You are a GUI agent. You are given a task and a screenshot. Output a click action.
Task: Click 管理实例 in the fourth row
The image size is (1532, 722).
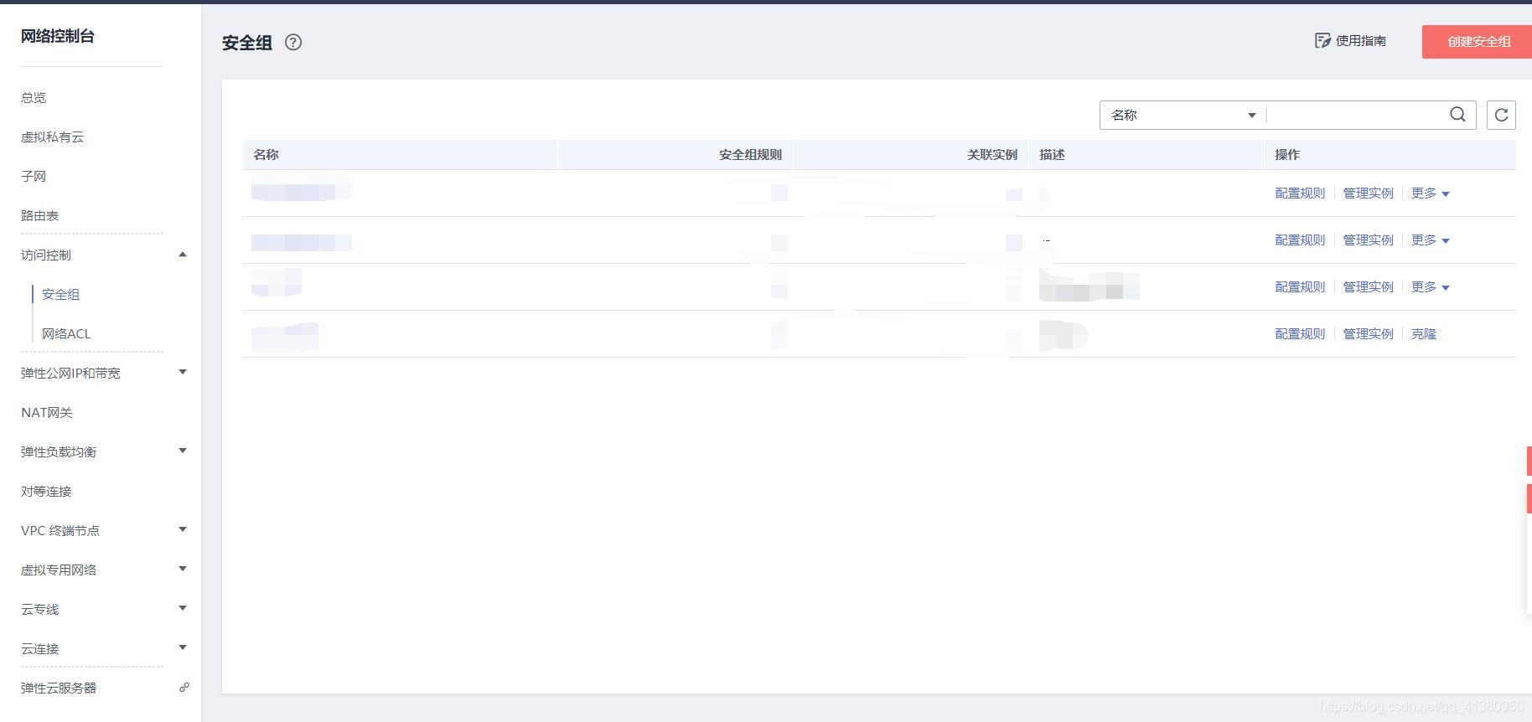tap(1368, 334)
